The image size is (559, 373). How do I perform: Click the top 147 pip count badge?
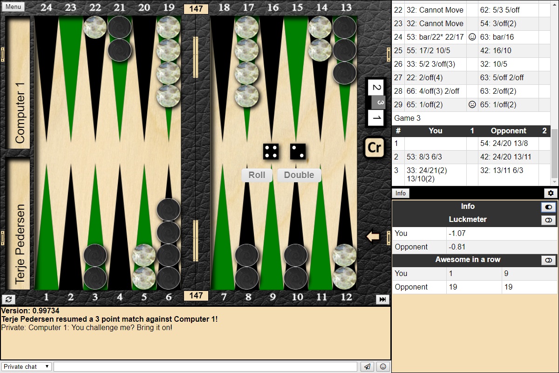pos(196,8)
